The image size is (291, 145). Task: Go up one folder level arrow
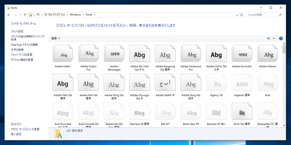[x=25, y=15]
